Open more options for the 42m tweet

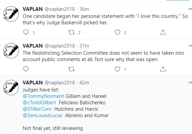click(190, 83)
